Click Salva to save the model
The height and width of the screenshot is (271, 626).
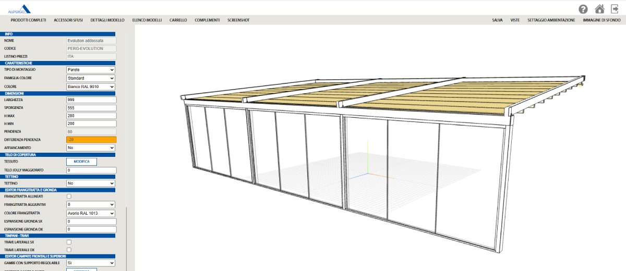tap(497, 20)
